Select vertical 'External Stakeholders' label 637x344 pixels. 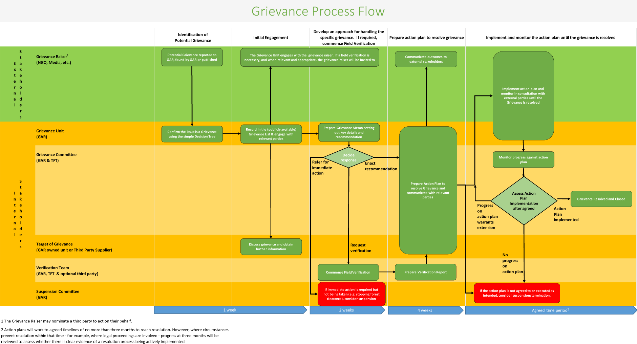pos(18,84)
